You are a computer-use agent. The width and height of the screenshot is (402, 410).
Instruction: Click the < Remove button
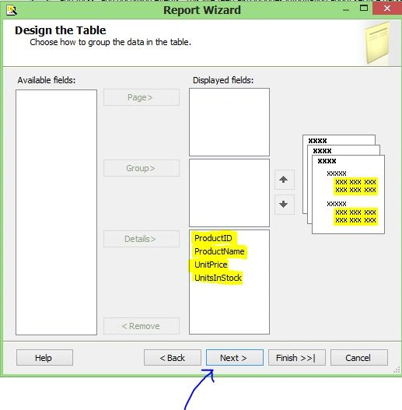coord(142,326)
